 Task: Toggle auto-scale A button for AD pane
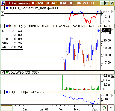coord(113,96)
